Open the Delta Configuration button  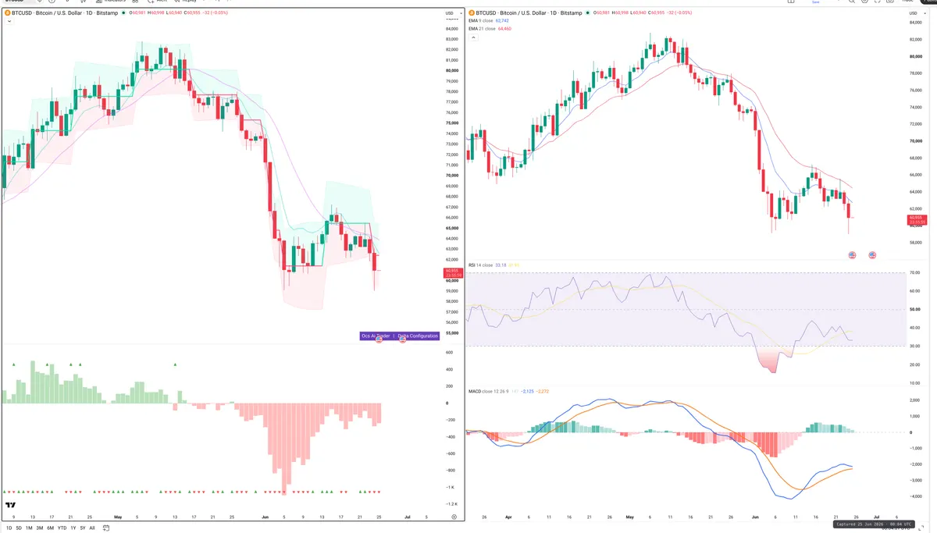coord(419,336)
